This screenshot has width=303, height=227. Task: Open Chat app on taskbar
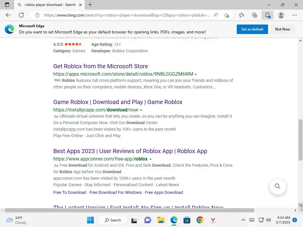click(148, 220)
